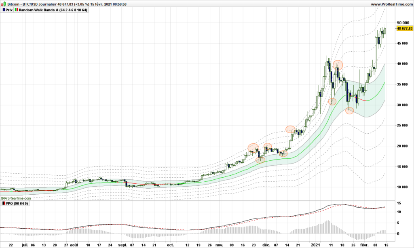Click the PPO scale value 5

(x=398, y=223)
